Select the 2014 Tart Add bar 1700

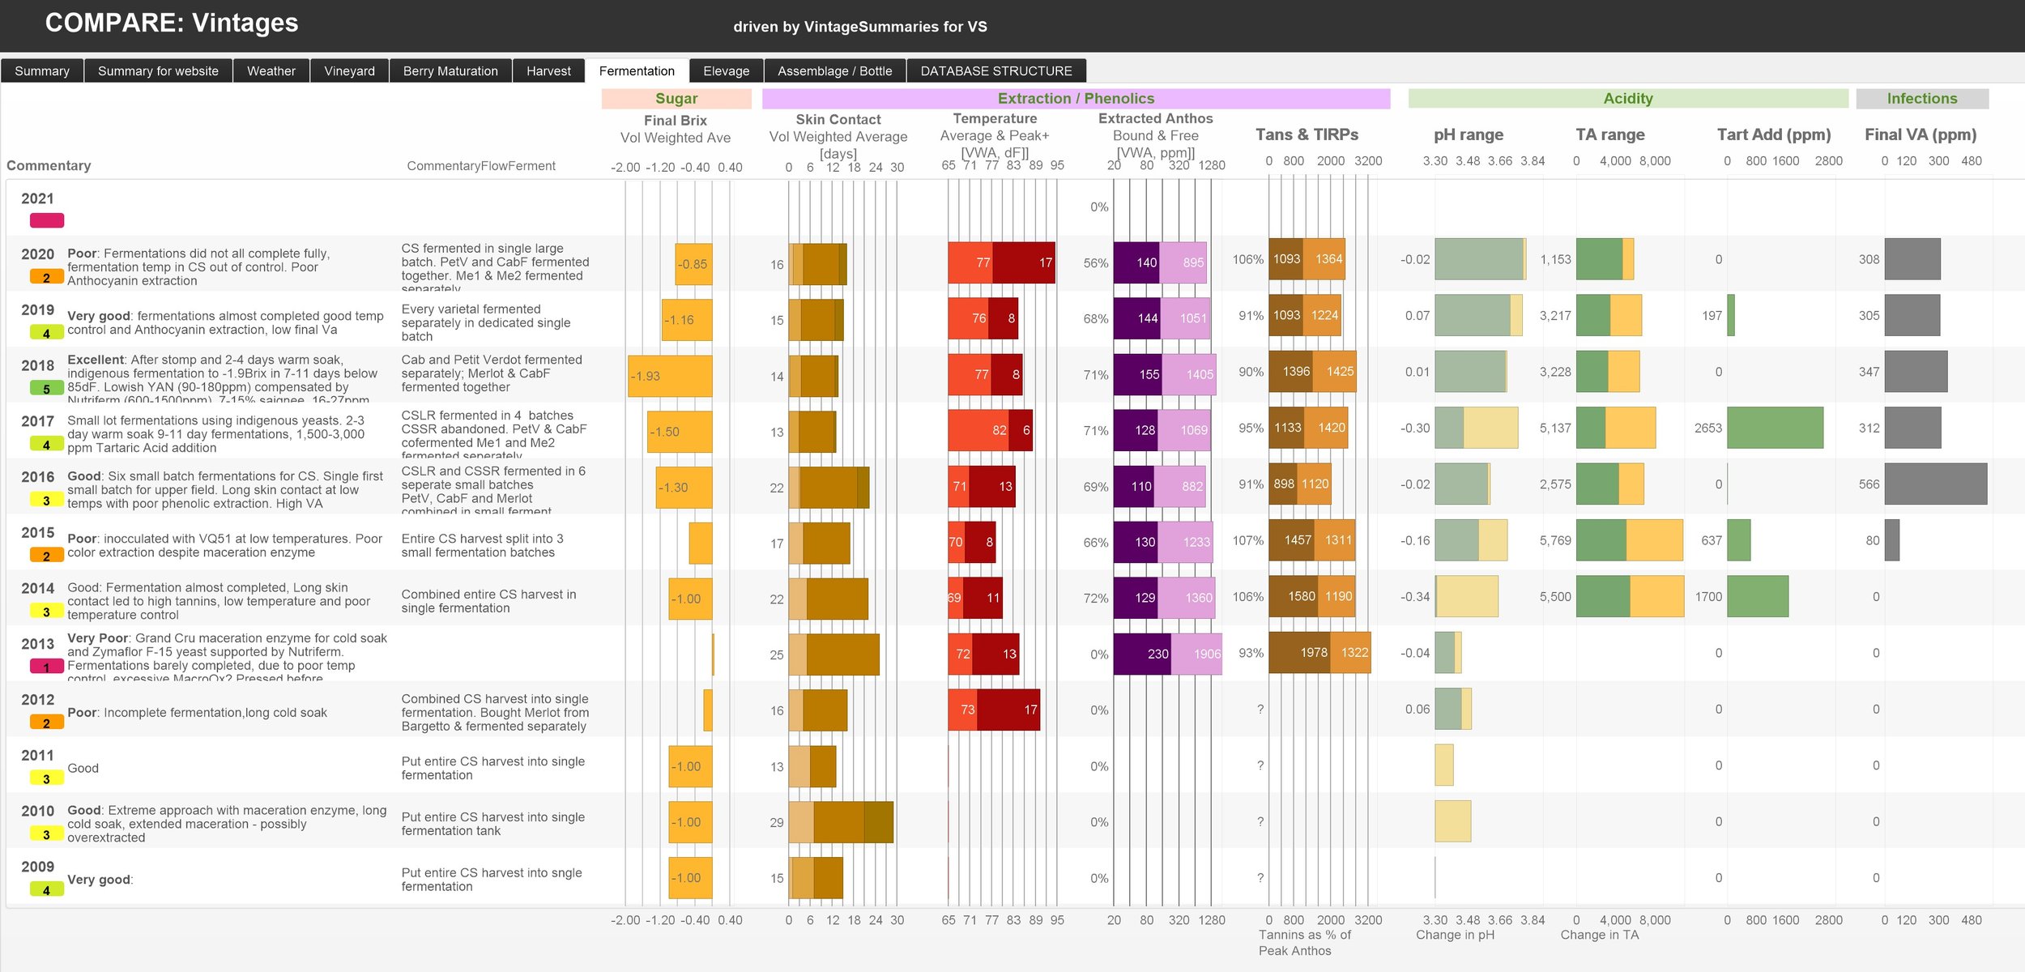(1758, 596)
